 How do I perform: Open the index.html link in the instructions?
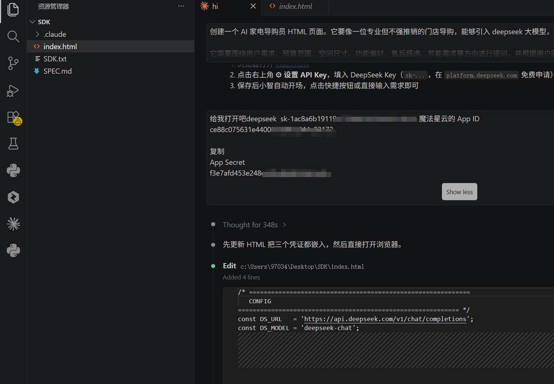pos(292,65)
